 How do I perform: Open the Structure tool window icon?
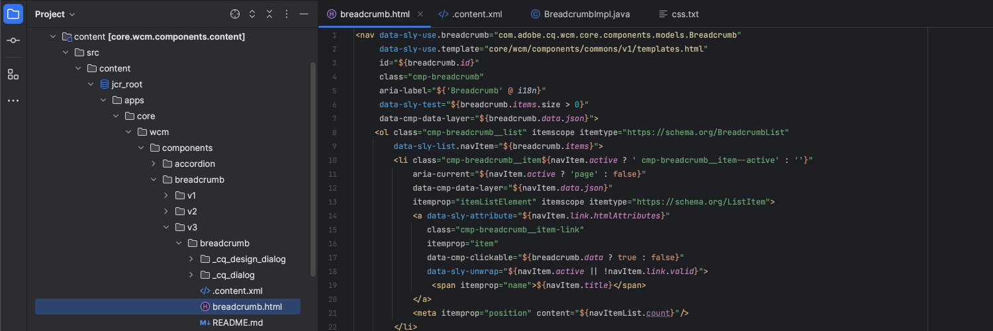click(x=13, y=74)
